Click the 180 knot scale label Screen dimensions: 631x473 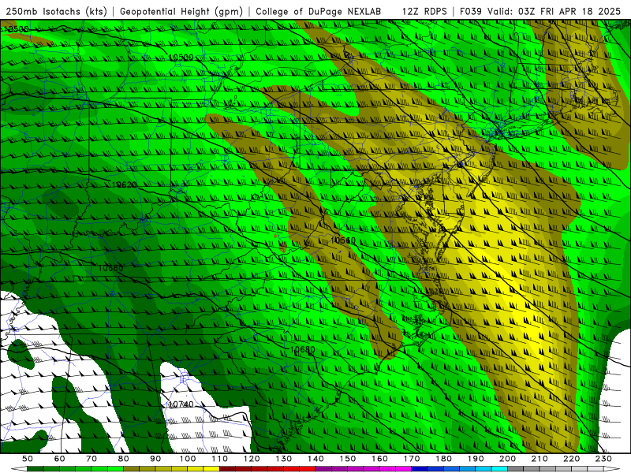pyautogui.click(x=443, y=459)
